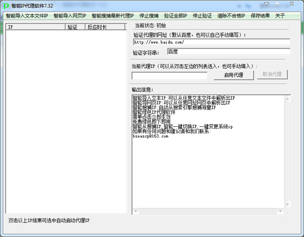
Task: Sort list by the 验证 column header
Action: (75, 27)
